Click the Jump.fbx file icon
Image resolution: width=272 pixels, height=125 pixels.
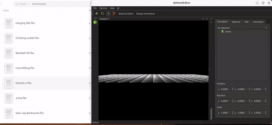pos(9,98)
